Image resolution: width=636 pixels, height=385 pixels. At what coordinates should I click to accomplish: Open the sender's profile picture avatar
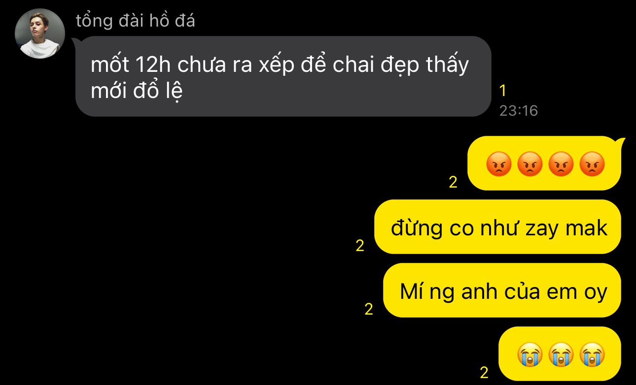point(40,33)
